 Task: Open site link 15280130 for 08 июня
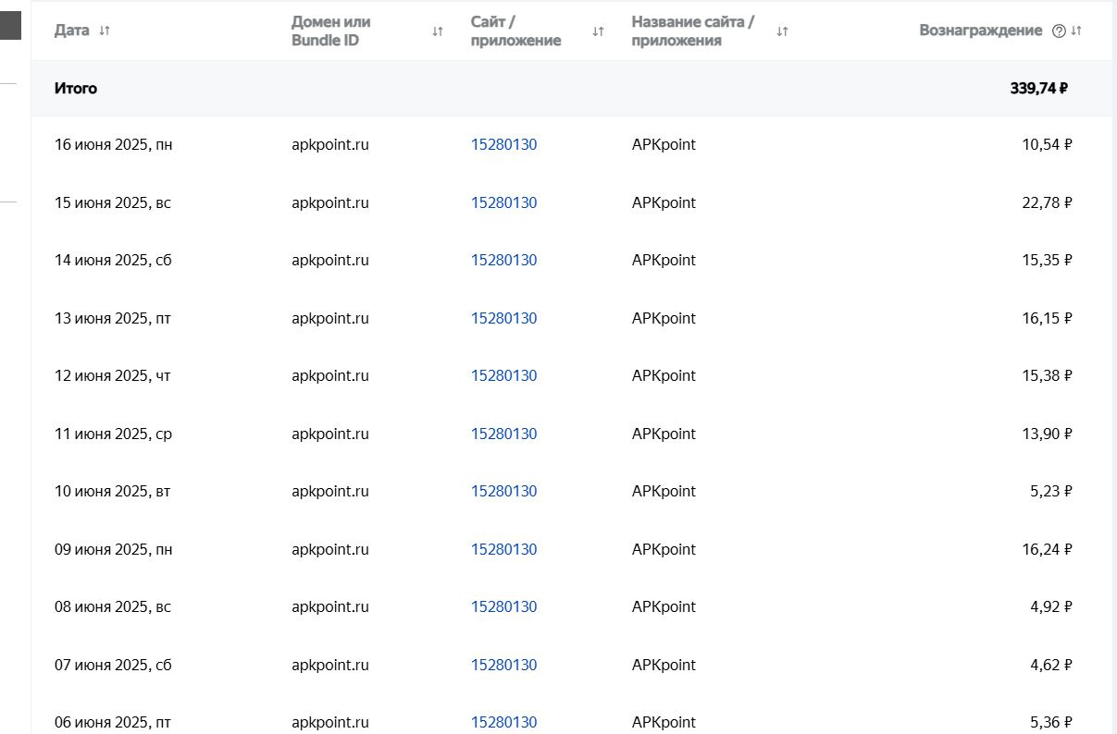(x=503, y=607)
